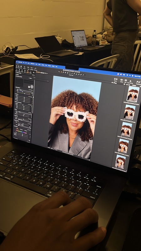Toggle the proofing eye icon above browser
Screen dimensions: 141x251
127,84
